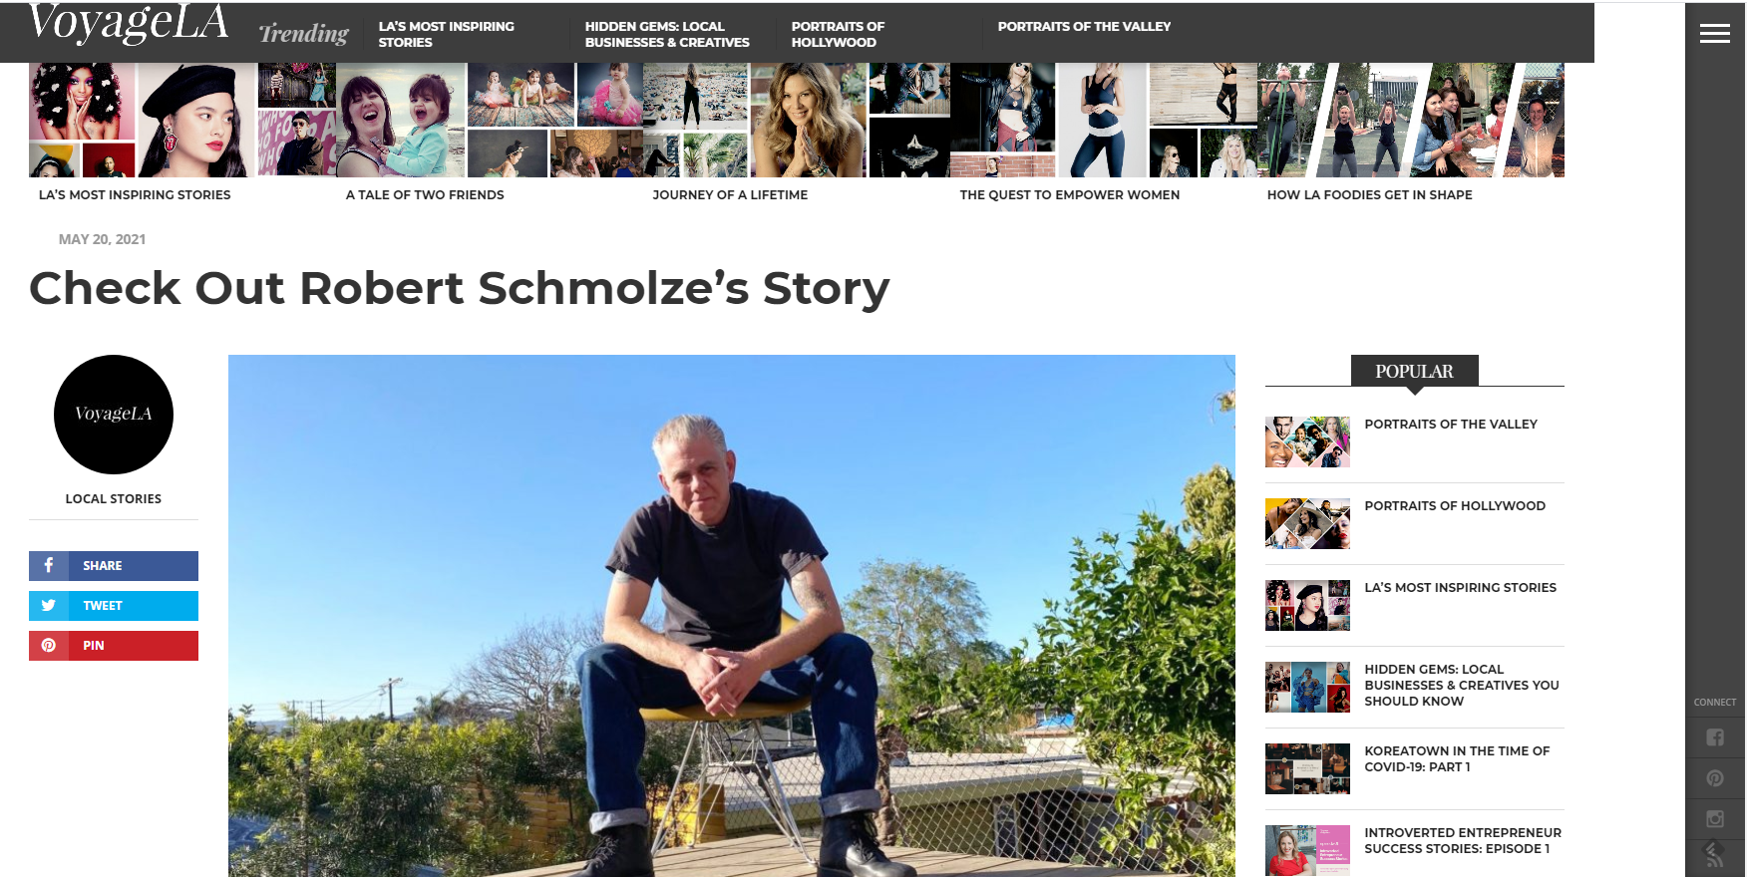
Task: Click the Pinterest icon under Connect
Action: click(1715, 778)
